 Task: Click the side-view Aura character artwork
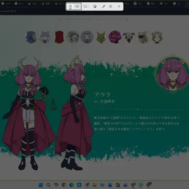(74, 113)
